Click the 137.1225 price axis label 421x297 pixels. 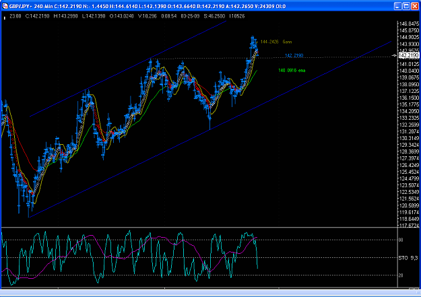pos(409,92)
